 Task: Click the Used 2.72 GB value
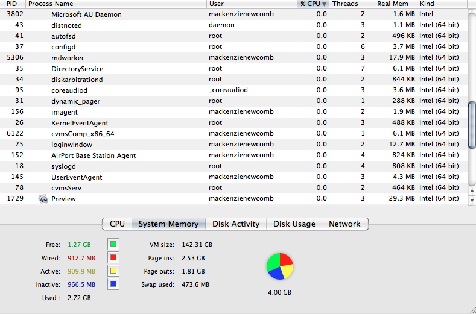[79, 298]
